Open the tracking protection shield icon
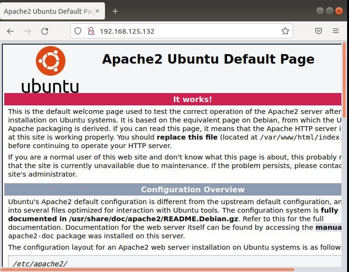Viewport: 349px width, 272px height. tap(78, 31)
